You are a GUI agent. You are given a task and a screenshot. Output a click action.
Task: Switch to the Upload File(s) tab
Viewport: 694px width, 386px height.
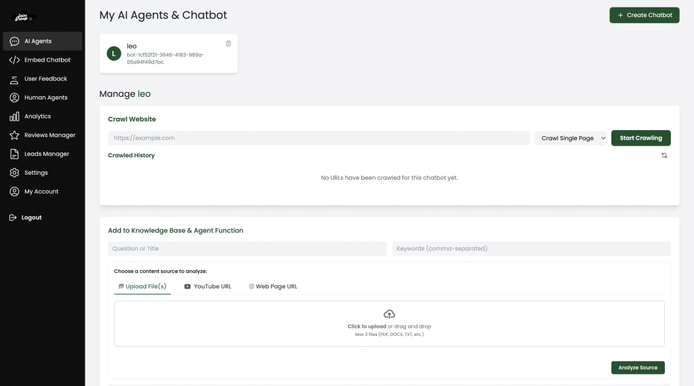(142, 286)
